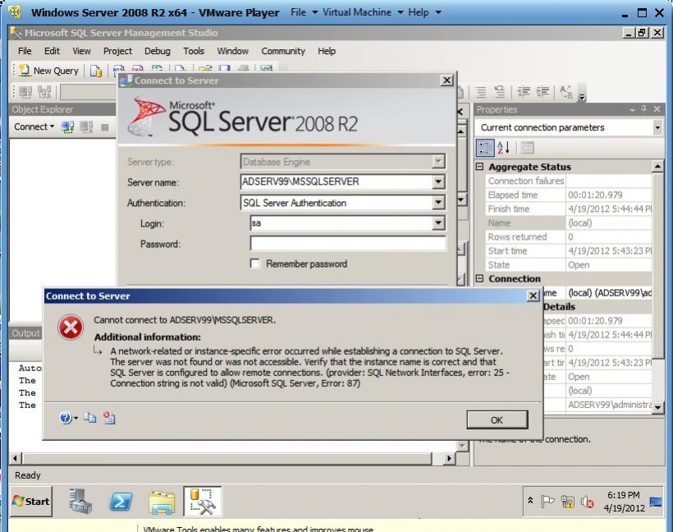Screen dimensions: 673x532
Task: Open Current connection parameters dropdown
Action: [657, 127]
